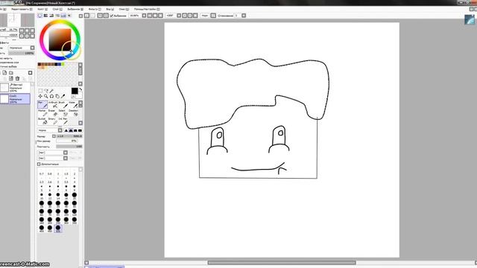The width and height of the screenshot is (477, 268).
Task: Choose the sharpest brush edge shape
Action: pos(66,130)
